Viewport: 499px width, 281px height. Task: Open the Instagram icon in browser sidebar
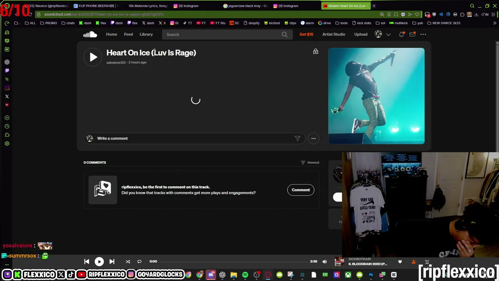click(x=7, y=88)
